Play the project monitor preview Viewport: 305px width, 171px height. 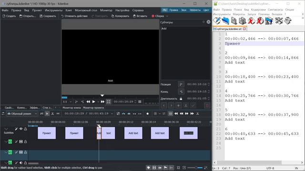(93, 102)
